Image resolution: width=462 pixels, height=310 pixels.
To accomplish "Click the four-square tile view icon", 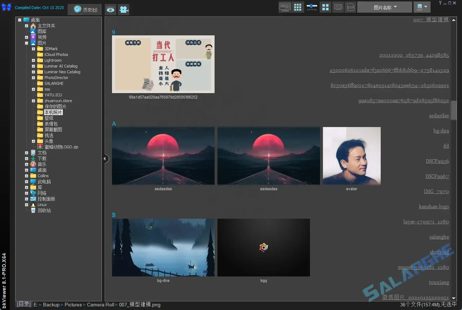I will pyautogui.click(x=325, y=7).
